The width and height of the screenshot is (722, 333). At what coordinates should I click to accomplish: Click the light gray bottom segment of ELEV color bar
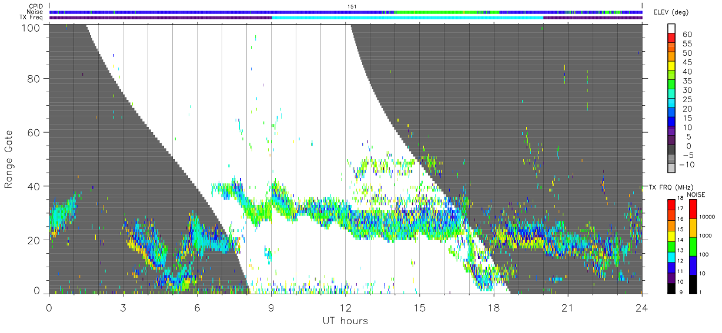coord(671,168)
